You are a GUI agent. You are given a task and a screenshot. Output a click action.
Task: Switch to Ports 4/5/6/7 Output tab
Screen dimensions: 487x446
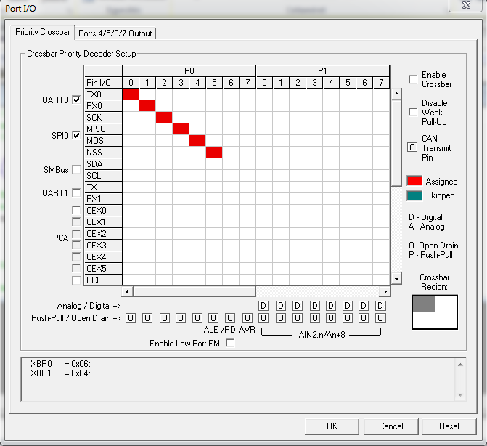pyautogui.click(x=115, y=33)
